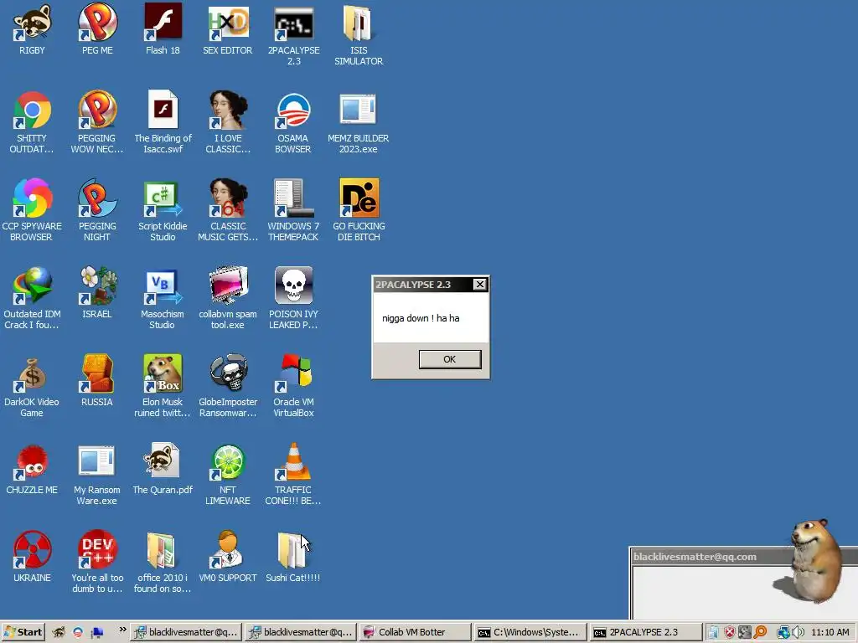858x643 pixels.
Task: Click the 11:10 AM taskbar clock
Action: click(830, 632)
